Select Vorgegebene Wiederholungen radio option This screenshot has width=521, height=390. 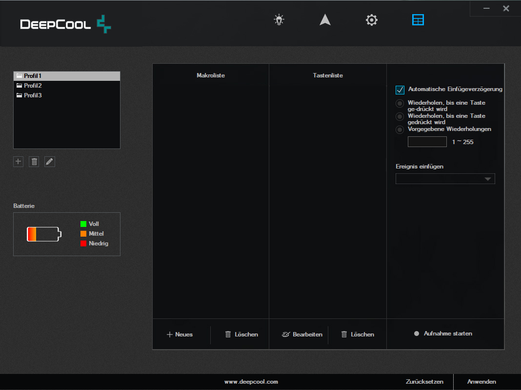[x=400, y=130]
